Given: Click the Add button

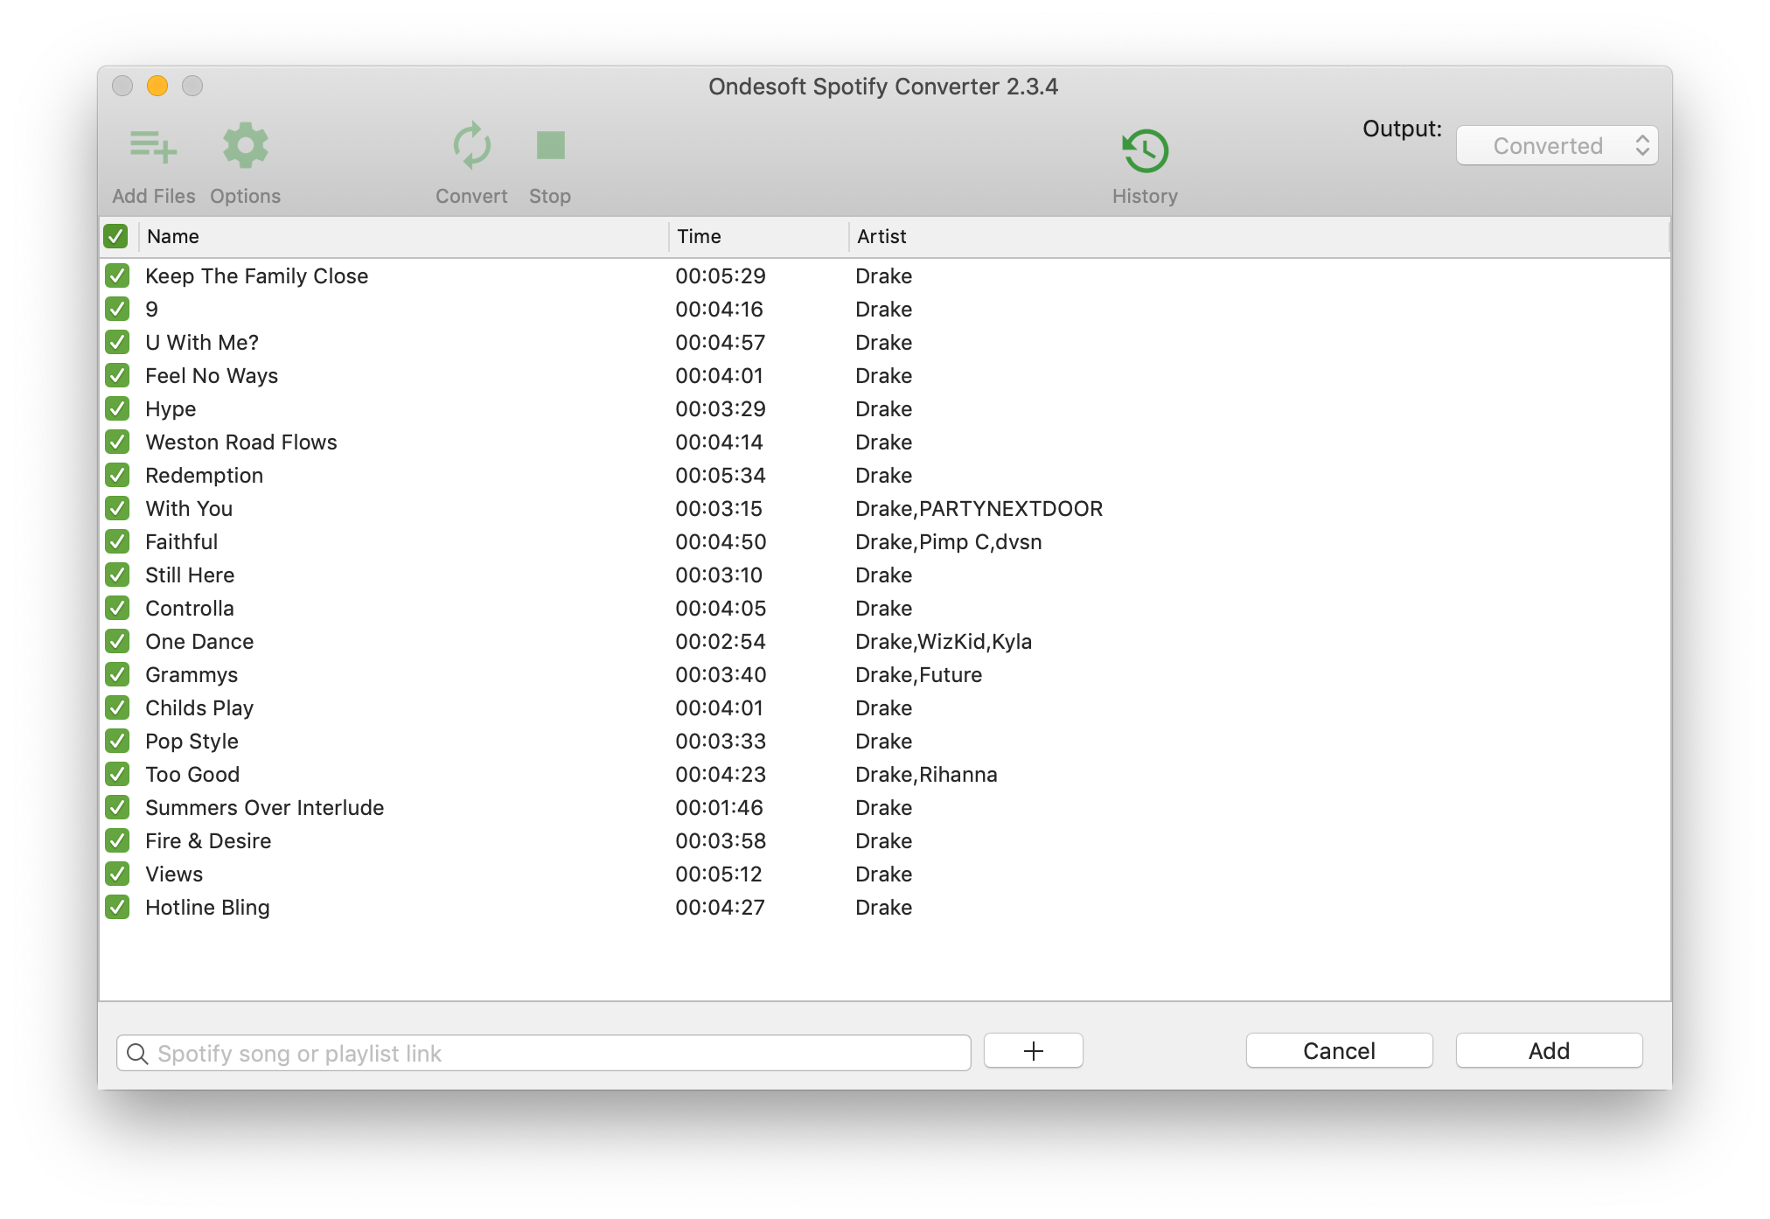Looking at the screenshot, I should coord(1549,1050).
